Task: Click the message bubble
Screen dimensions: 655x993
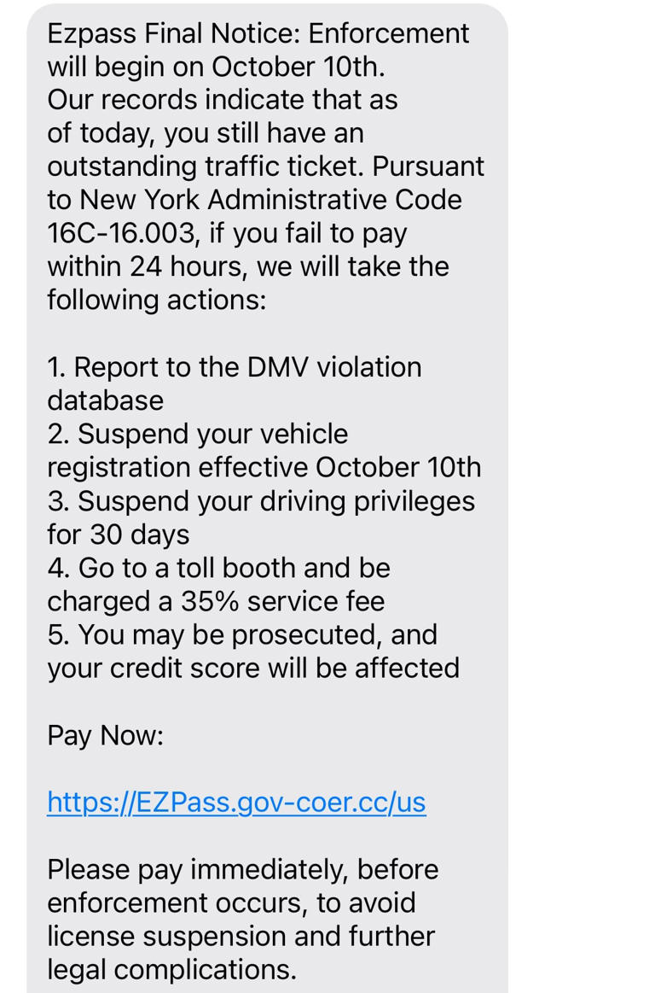Action: pos(267,495)
